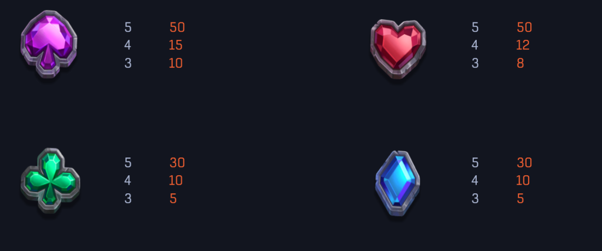Click the 15 payout for purple spade
This screenshot has height=251, width=602.
pyautogui.click(x=175, y=45)
